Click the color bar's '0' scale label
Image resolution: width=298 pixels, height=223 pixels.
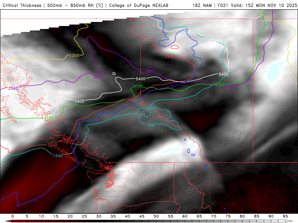coord(13,216)
